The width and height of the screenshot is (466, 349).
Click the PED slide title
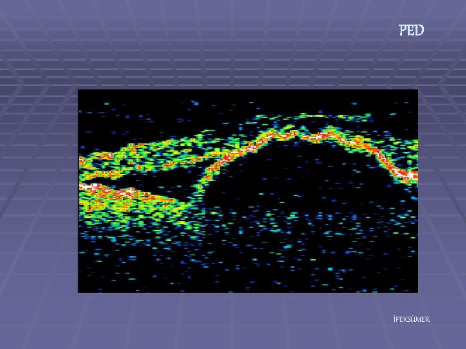[x=412, y=30]
